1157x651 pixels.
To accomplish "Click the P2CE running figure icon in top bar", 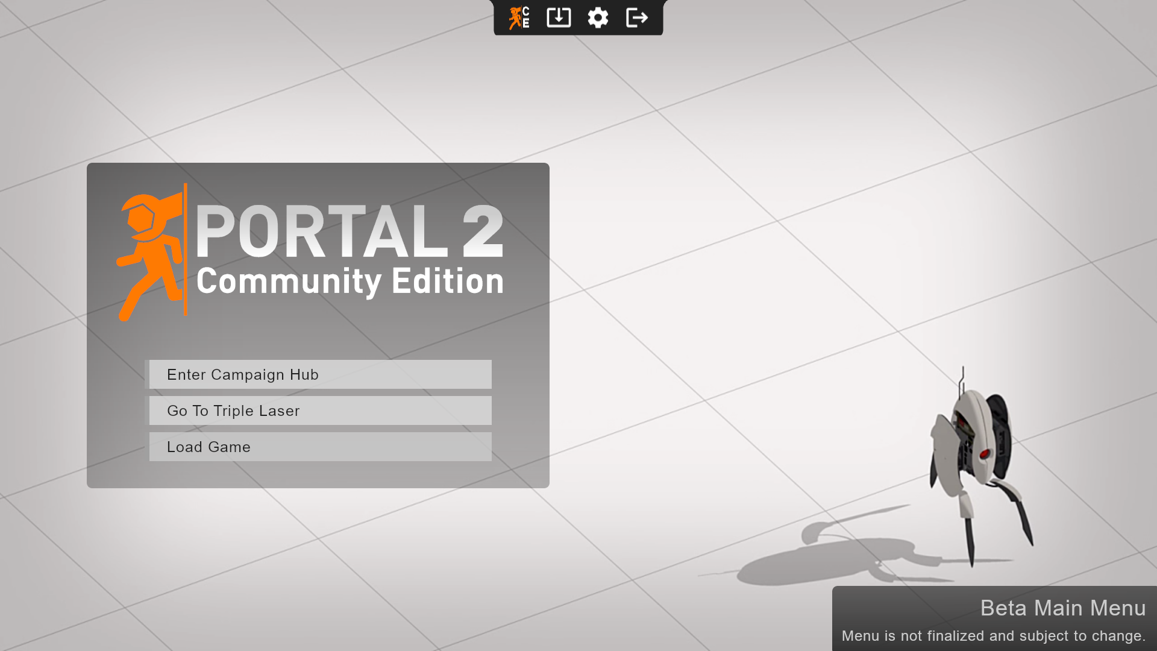I will point(515,18).
